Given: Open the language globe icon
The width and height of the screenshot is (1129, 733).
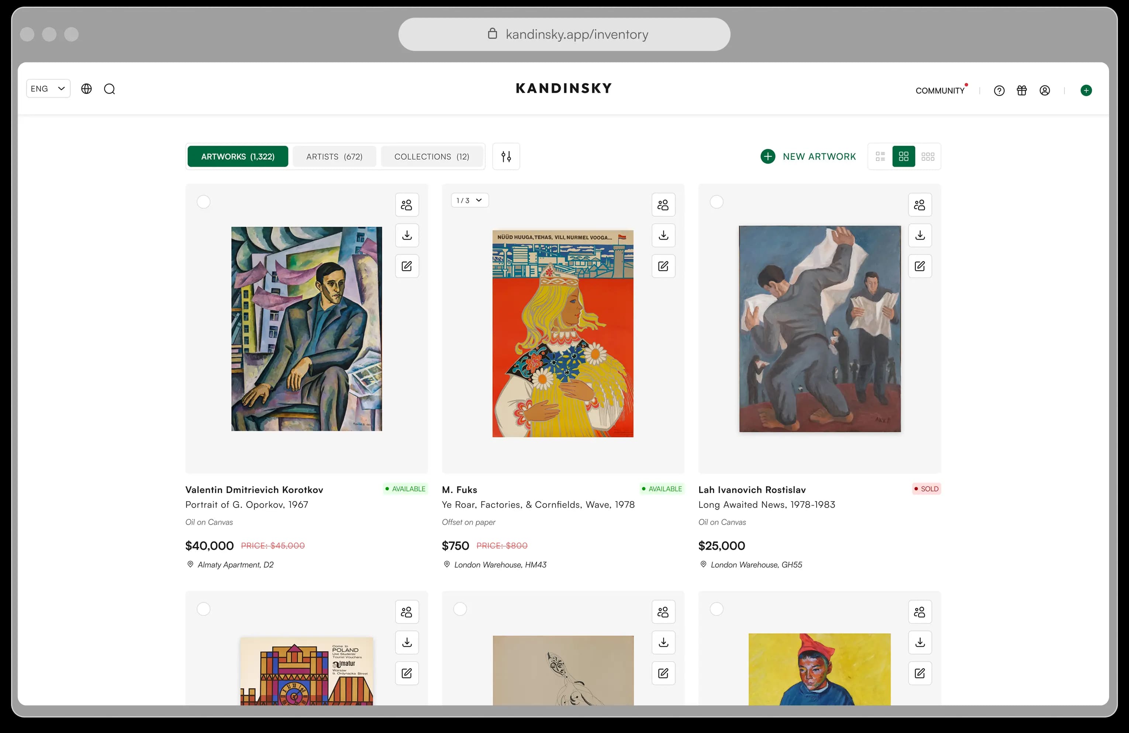Looking at the screenshot, I should click(86, 89).
